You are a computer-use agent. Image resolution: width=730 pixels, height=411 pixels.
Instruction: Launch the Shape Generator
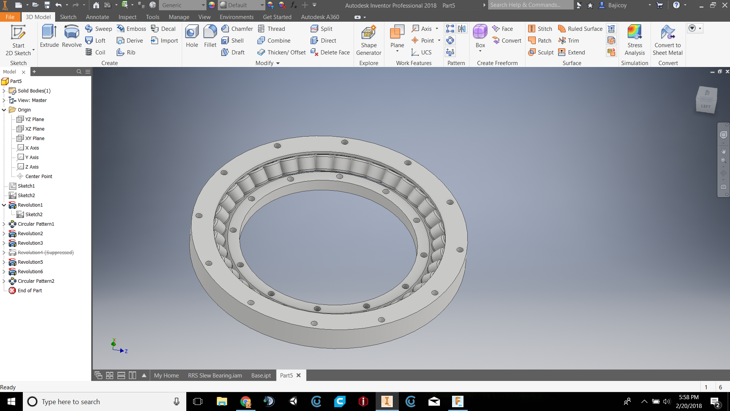tap(368, 40)
